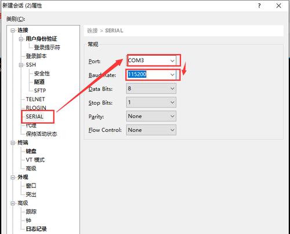This screenshot has width=290, height=234.
Task: Open the Flow Control dropdown
Action: [x=151, y=130]
